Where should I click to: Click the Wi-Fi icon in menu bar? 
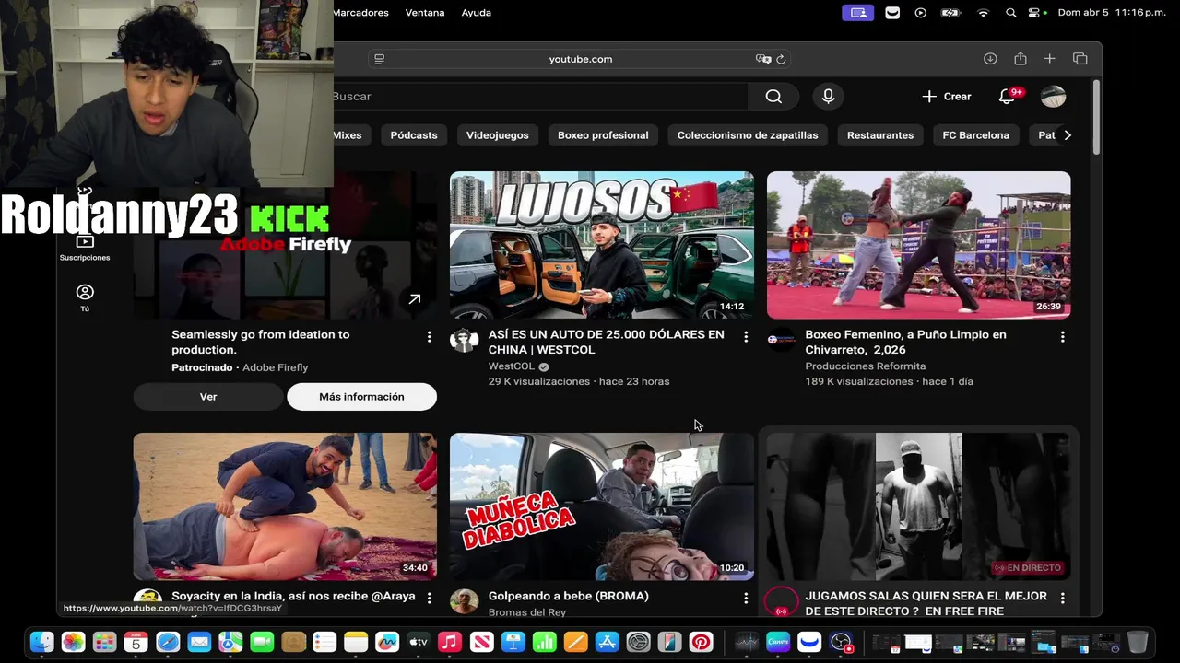983,13
